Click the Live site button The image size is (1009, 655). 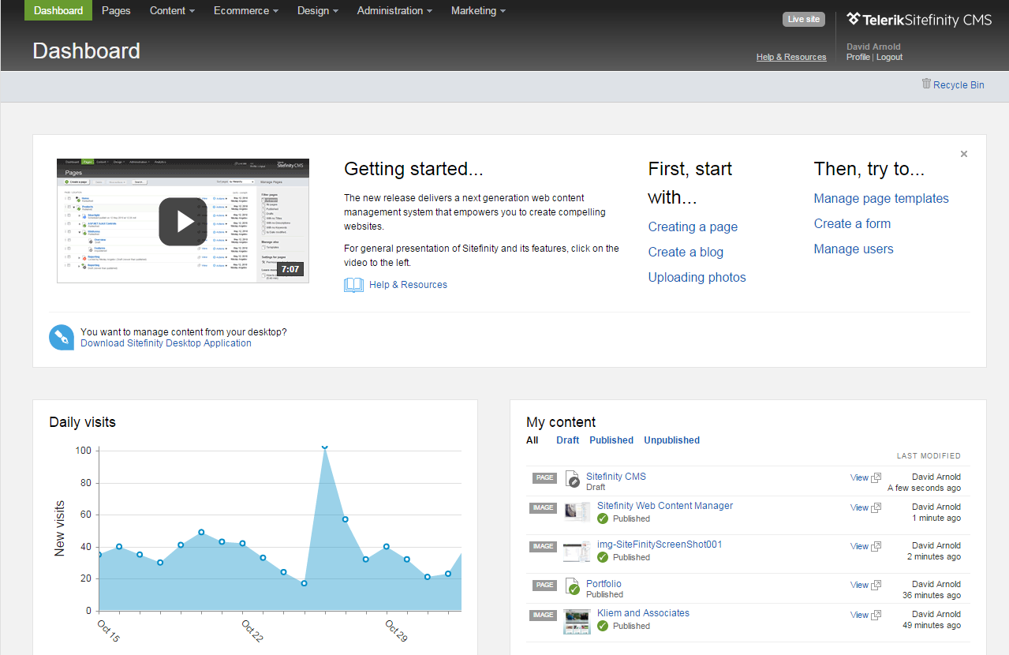(804, 19)
